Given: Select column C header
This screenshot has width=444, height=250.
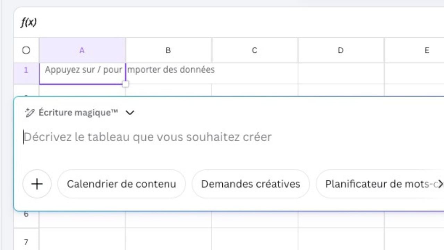Looking at the screenshot, I should point(254,50).
